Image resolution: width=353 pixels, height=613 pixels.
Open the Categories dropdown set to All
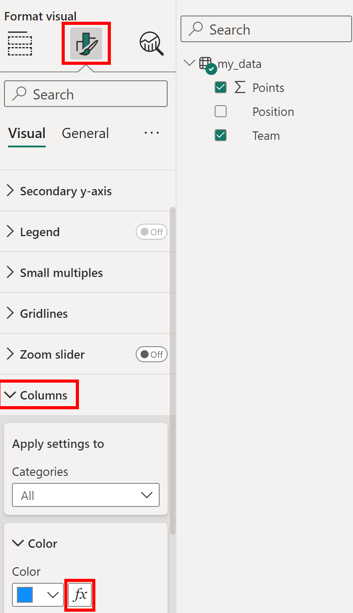tap(86, 495)
